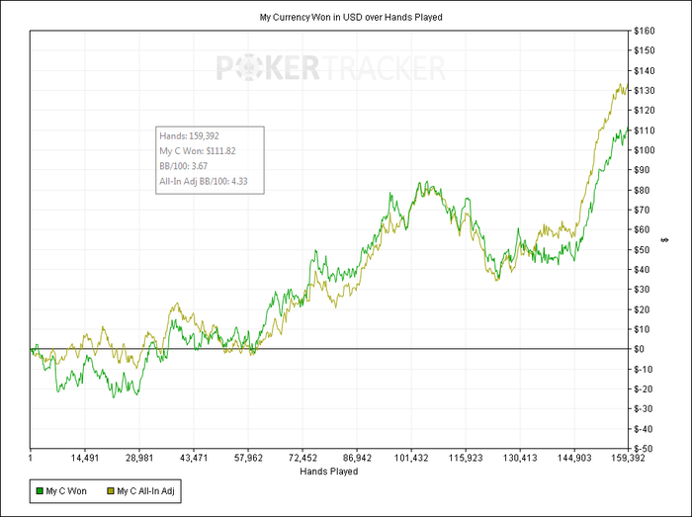Click the y-axis label $-40
692x517 pixels.
tap(643, 429)
